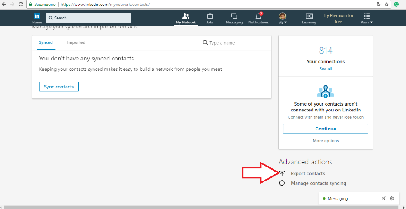Compose new message icon in Messaging bar

(383, 199)
